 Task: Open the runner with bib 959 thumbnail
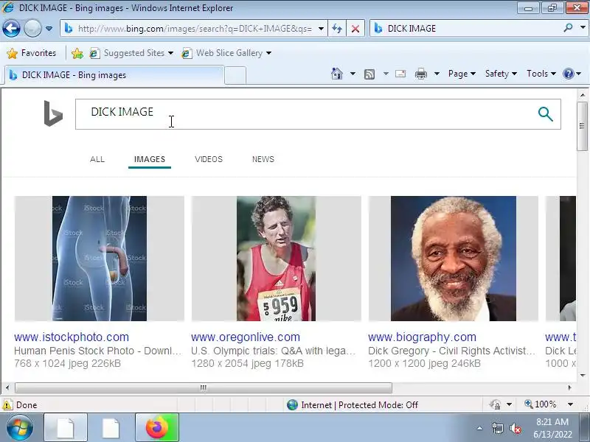(276, 259)
